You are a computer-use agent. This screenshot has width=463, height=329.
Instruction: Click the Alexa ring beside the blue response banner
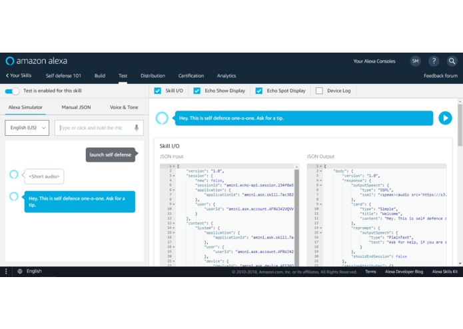[x=162, y=118]
